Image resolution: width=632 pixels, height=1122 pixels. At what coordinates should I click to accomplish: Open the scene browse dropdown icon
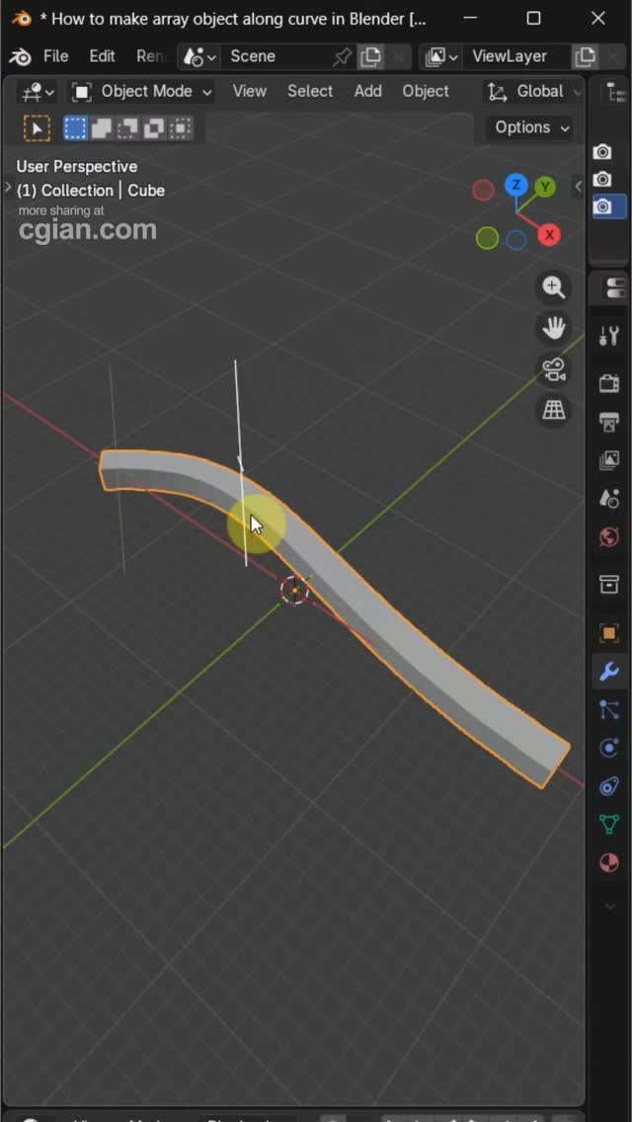pos(198,56)
